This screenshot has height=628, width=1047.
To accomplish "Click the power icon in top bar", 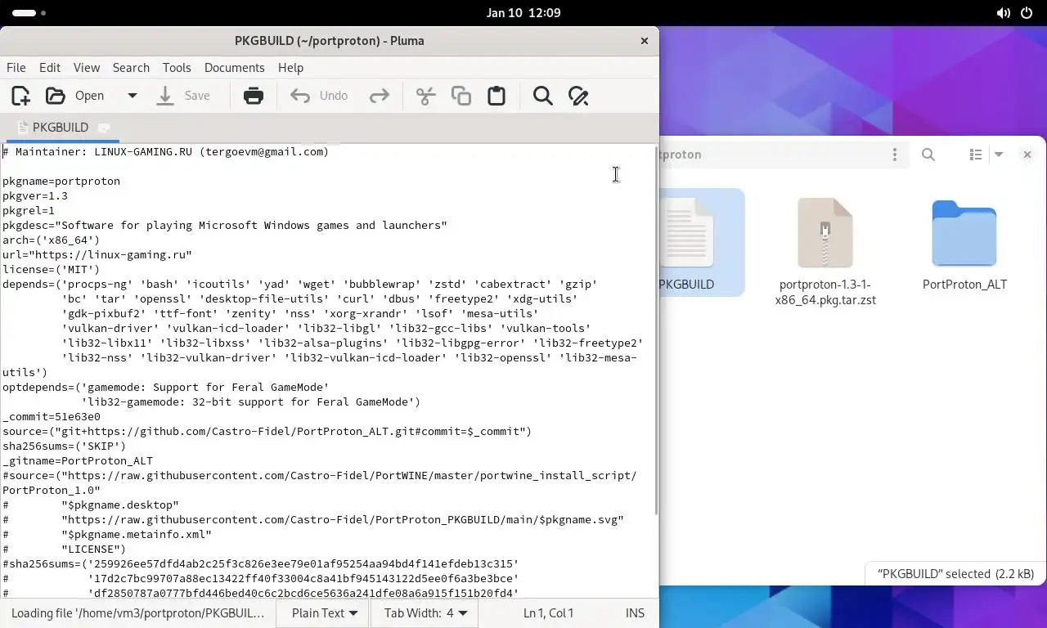I will click(1027, 13).
